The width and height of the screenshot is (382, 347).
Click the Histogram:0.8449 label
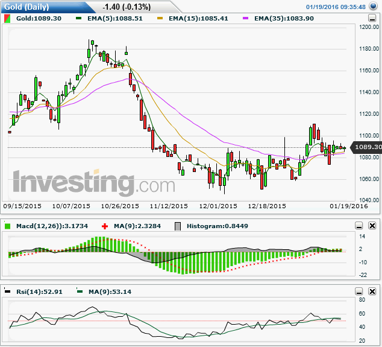[x=218, y=226]
